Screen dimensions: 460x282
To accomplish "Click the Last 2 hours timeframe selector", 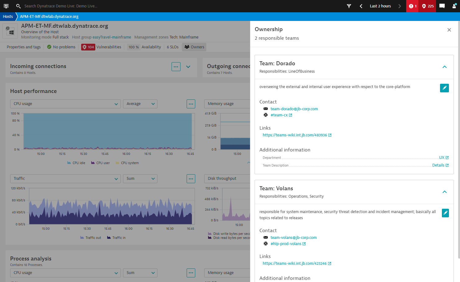I will pyautogui.click(x=380, y=6).
